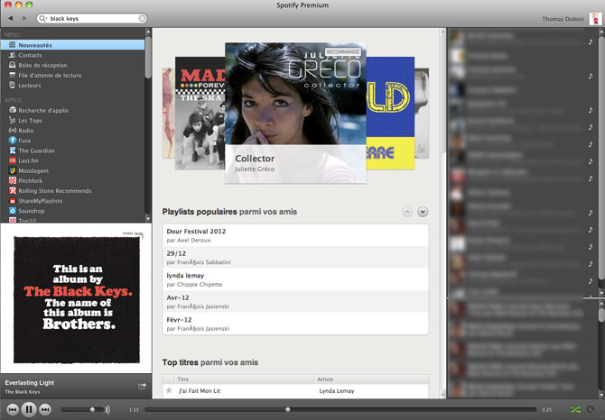605x420 pixels.
Task: Toggle shuffle playback mode
Action: click(575, 409)
